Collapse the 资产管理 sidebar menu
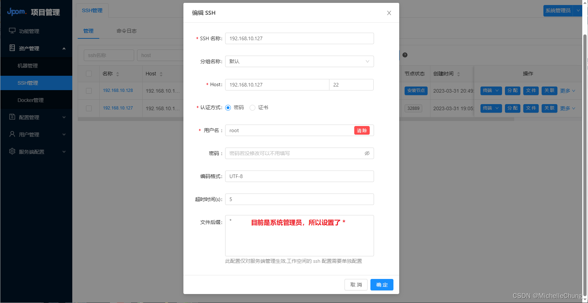This screenshot has width=588, height=303. click(x=64, y=48)
